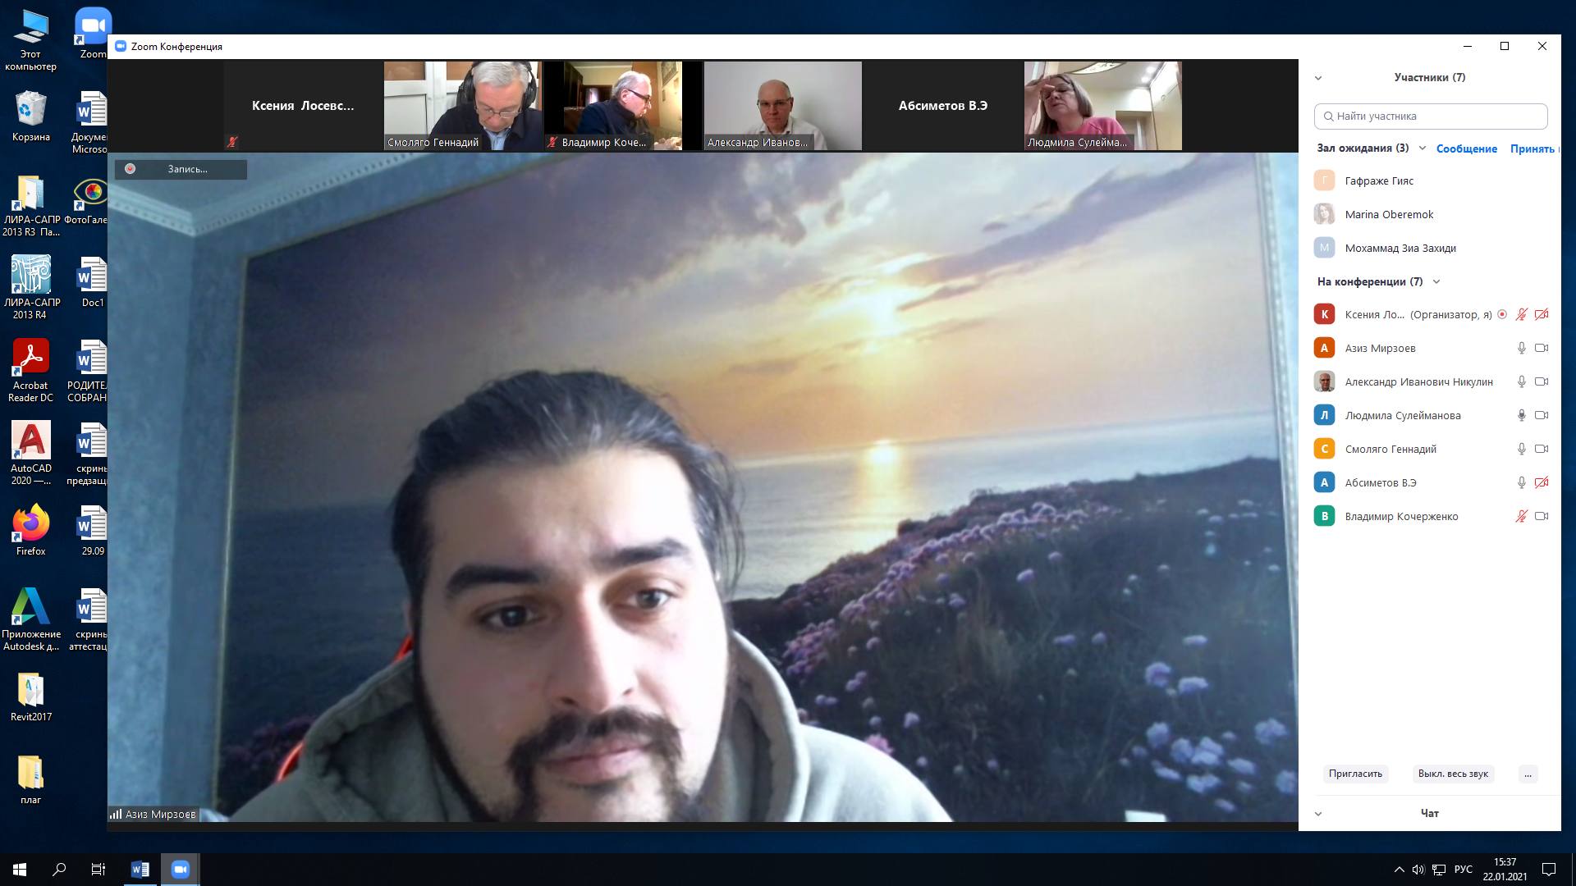1576x886 pixels.
Task: Click Мохаммад Зиа Захиди avatar
Action: tap(1324, 248)
